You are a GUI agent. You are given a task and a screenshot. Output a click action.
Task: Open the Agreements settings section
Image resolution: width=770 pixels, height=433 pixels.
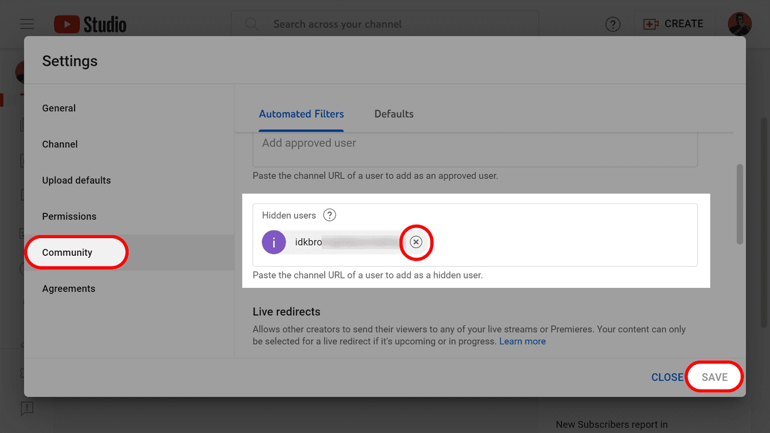[x=69, y=289]
